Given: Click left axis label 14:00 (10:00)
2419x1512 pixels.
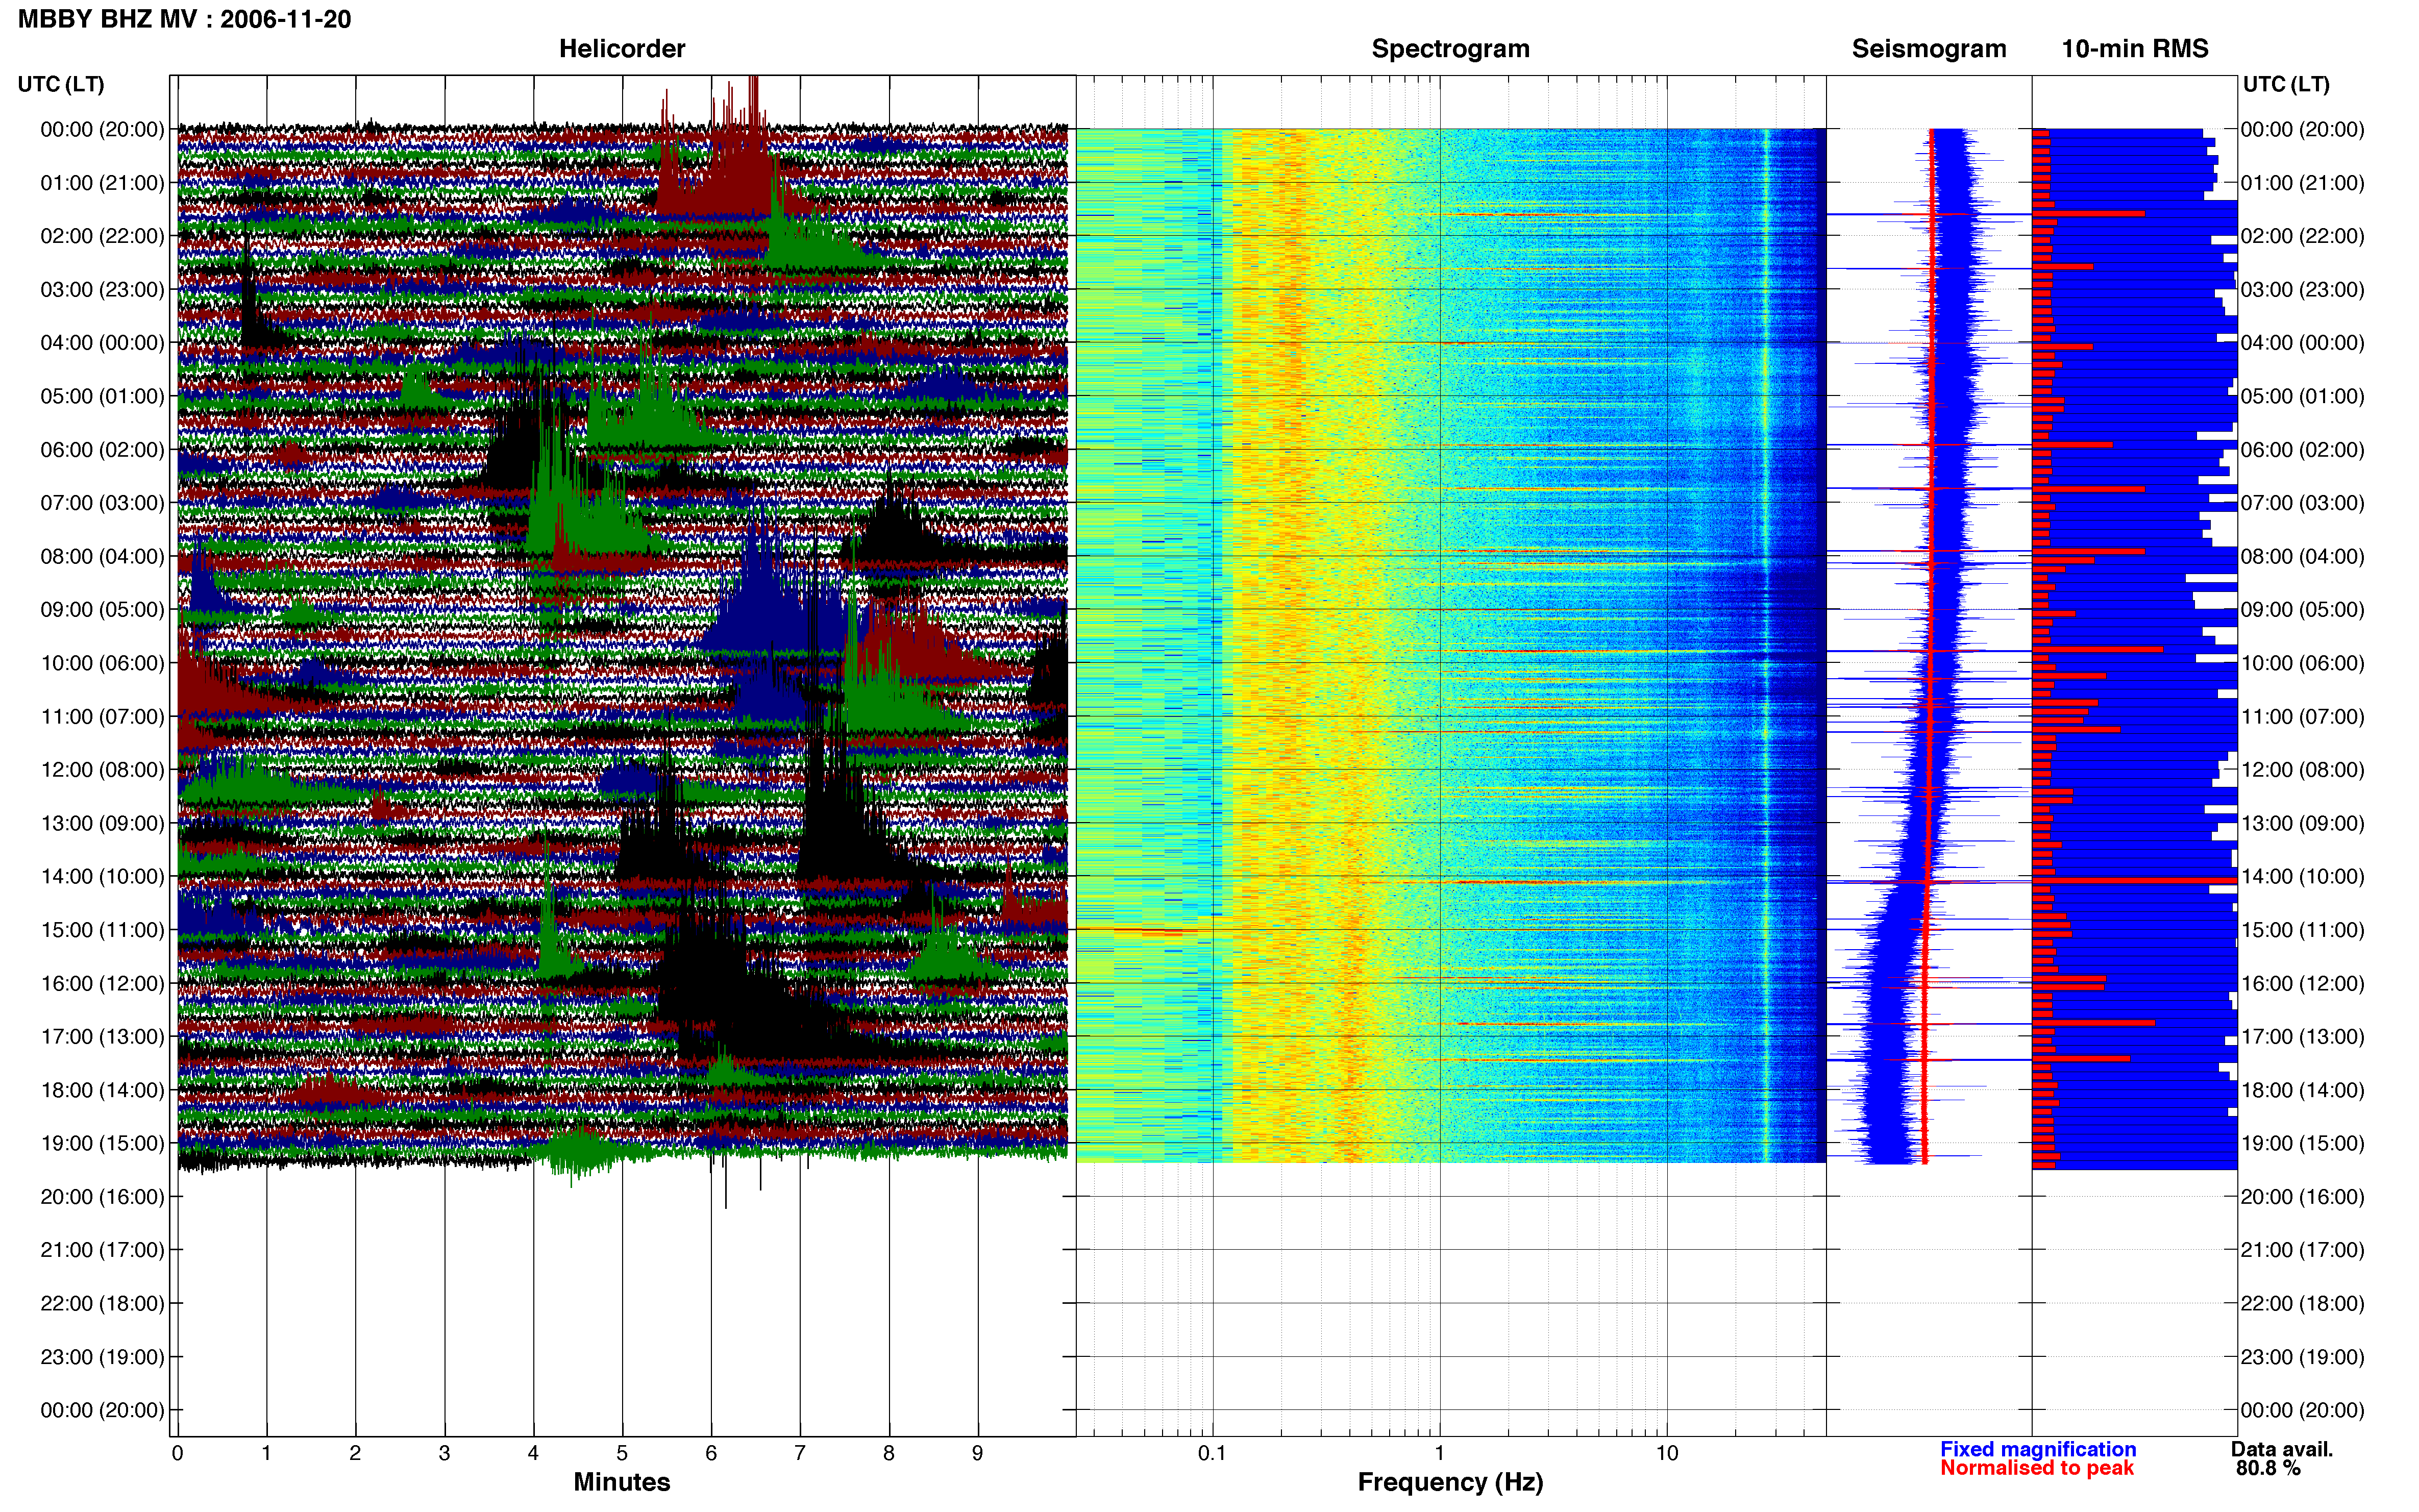Looking at the screenshot, I should pos(102,877).
